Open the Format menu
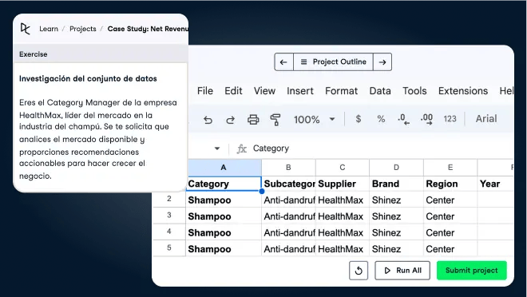The width and height of the screenshot is (527, 297). (341, 91)
